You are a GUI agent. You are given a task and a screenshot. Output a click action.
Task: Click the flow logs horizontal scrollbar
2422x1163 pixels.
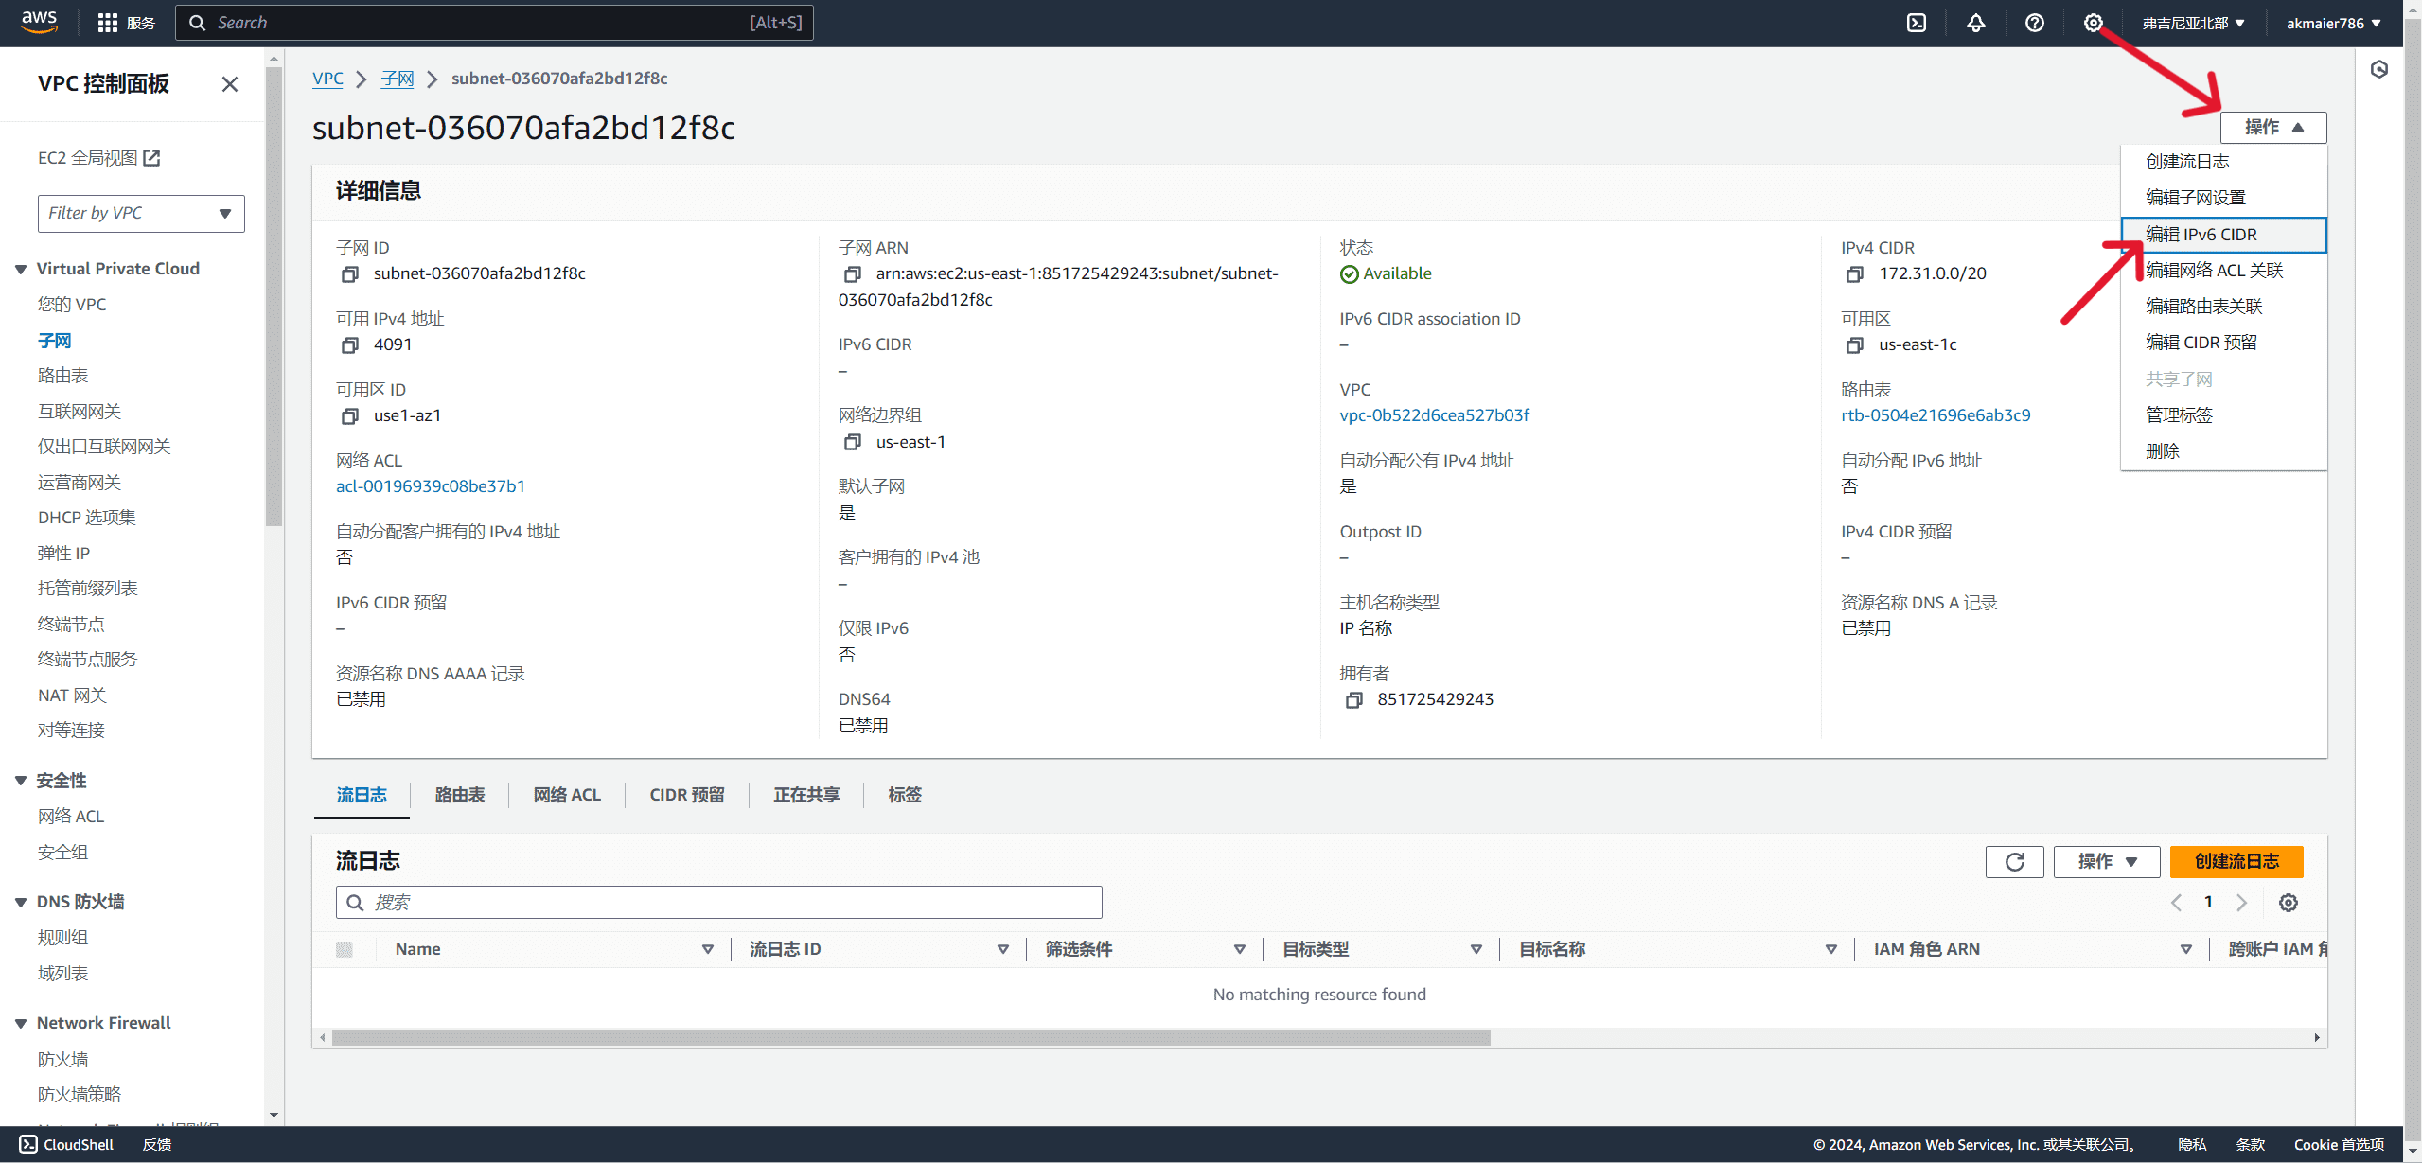tap(910, 1038)
